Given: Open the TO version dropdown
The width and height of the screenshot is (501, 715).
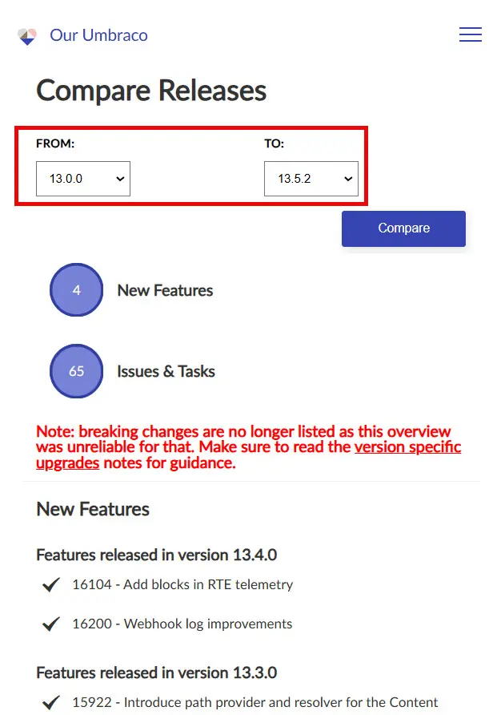Looking at the screenshot, I should tap(311, 179).
